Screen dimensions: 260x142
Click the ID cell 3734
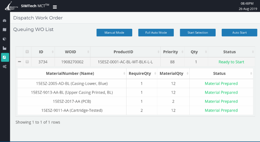click(x=43, y=62)
